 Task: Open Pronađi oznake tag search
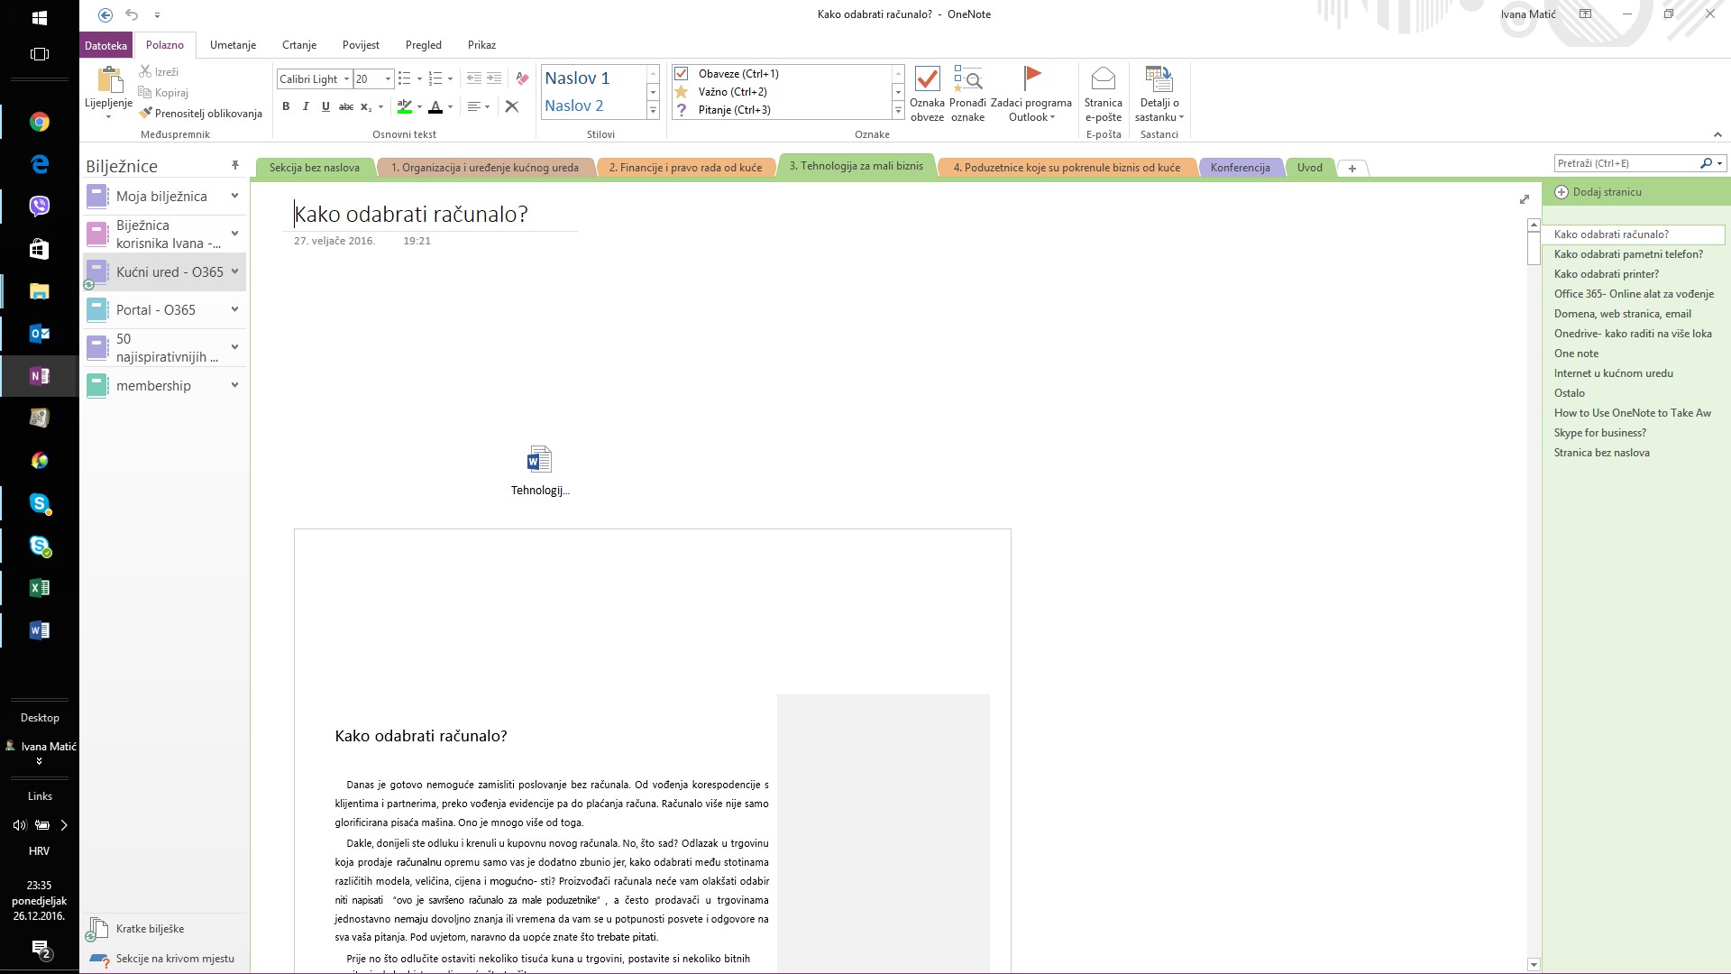967,79
